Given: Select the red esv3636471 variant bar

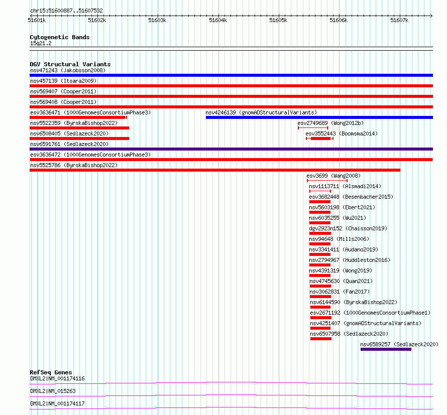Looking at the screenshot, I should click(78, 117).
